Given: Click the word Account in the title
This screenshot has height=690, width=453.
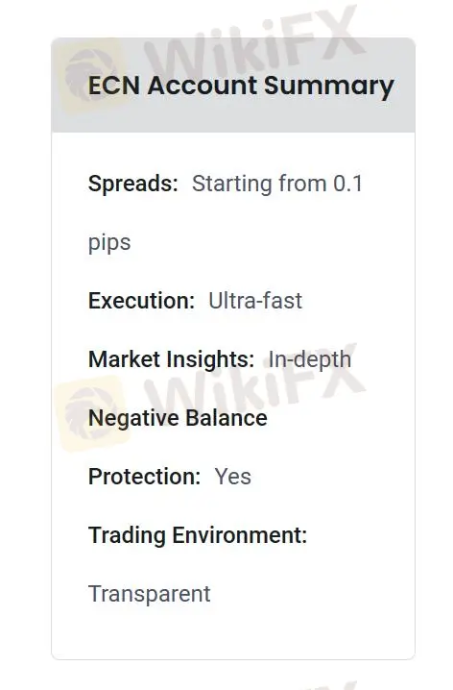Looking at the screenshot, I should tap(203, 86).
